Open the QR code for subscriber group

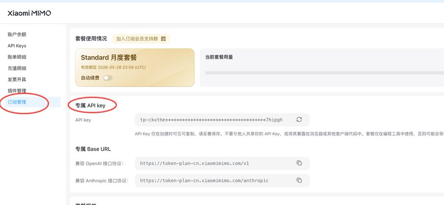pyautogui.click(x=163, y=39)
